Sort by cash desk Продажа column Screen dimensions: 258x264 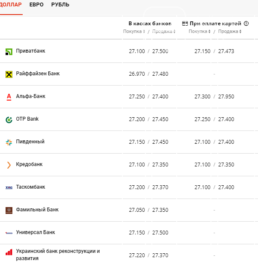pyautogui.click(x=164, y=32)
